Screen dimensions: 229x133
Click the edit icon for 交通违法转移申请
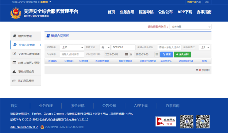[x=14, y=54]
